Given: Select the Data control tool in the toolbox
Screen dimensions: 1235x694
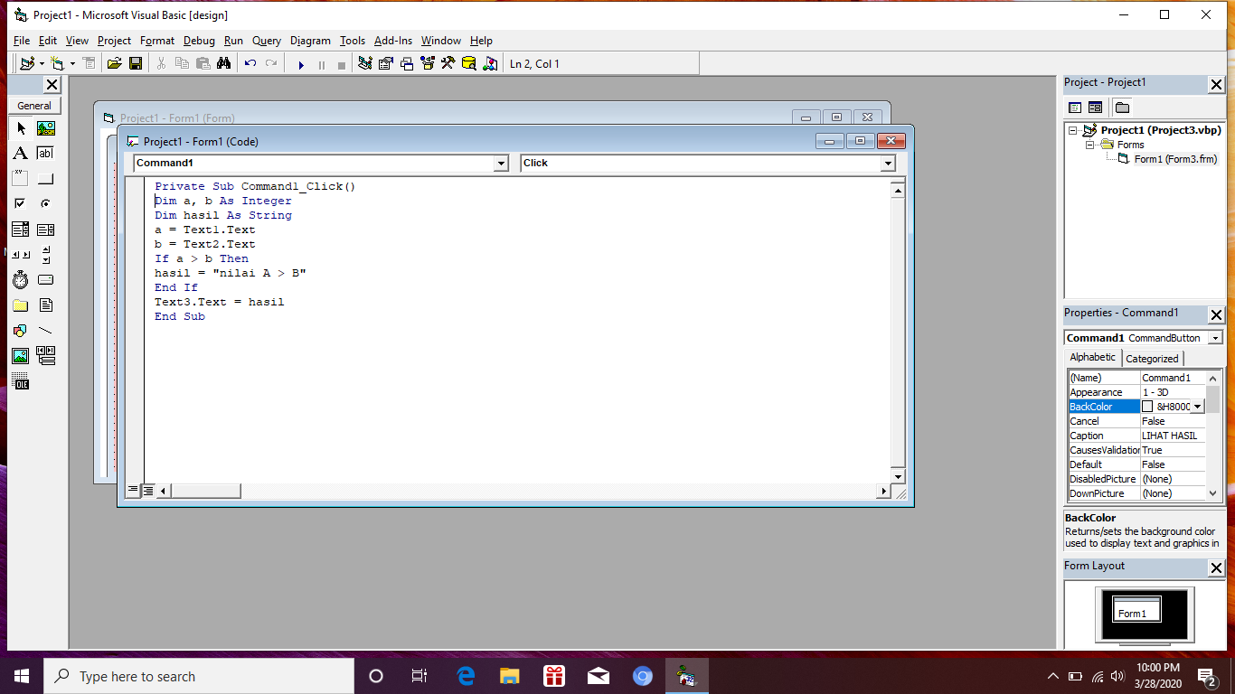Looking at the screenshot, I should pos(46,356).
